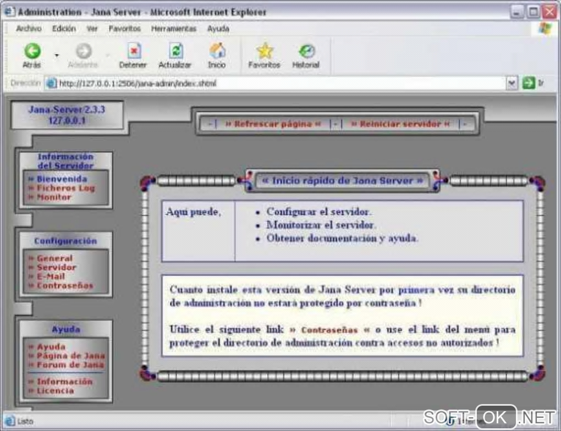Click the Refrescar página link
This screenshot has height=431, width=561.
point(273,124)
